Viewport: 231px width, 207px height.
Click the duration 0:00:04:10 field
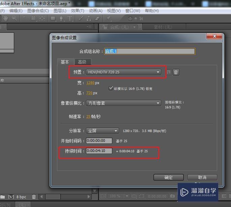tap(99, 151)
